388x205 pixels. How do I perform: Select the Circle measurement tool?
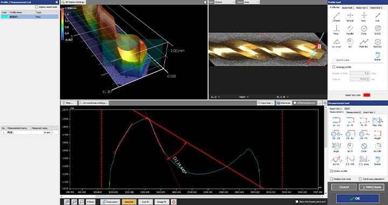pos(364,148)
